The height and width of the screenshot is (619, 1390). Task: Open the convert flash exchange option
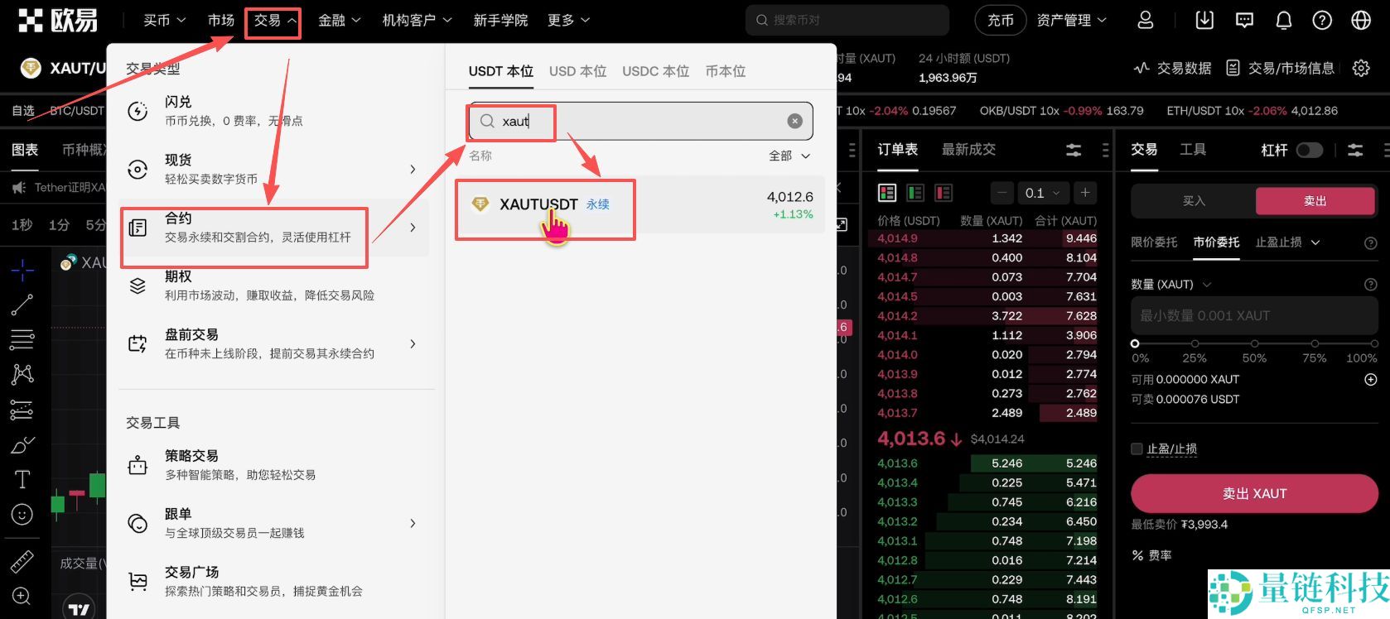(x=273, y=111)
